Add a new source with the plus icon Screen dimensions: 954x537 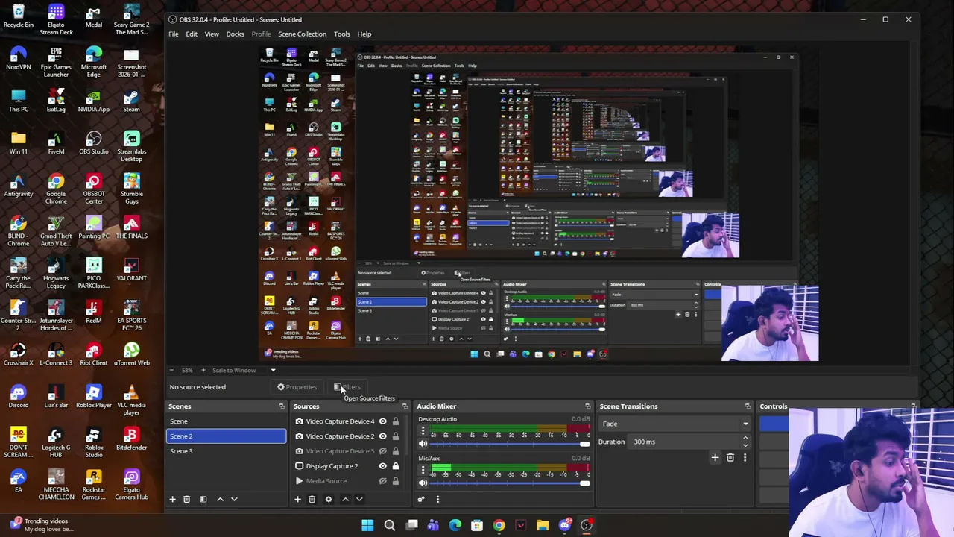tap(297, 499)
